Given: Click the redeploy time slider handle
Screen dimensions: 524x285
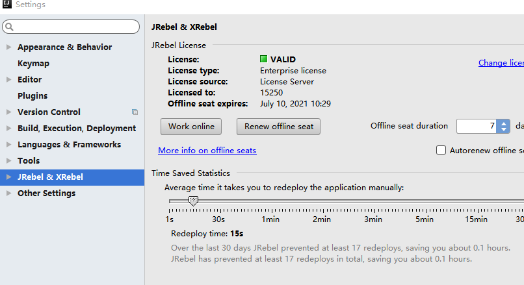Looking at the screenshot, I should point(193,201).
